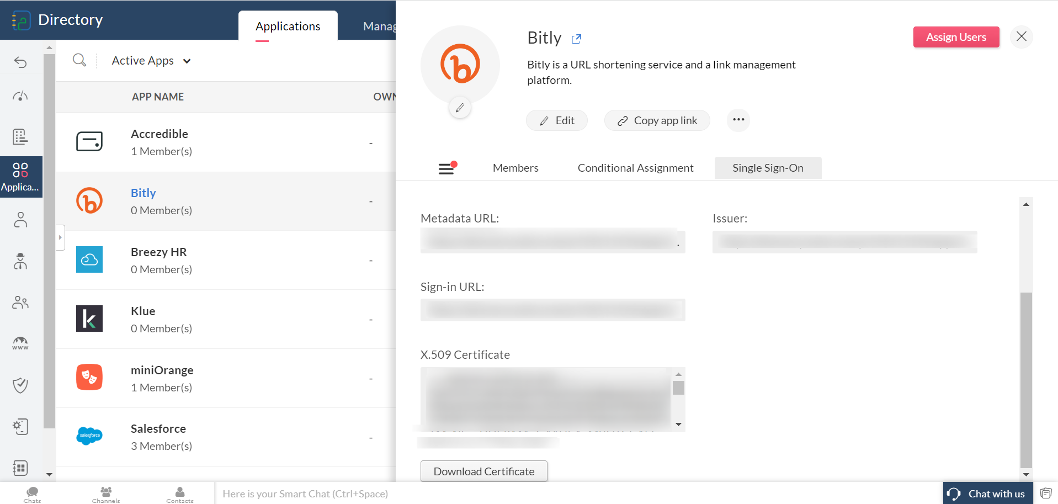Open the dashboard gauge icon in sidebar
1058x504 pixels.
tap(20, 97)
